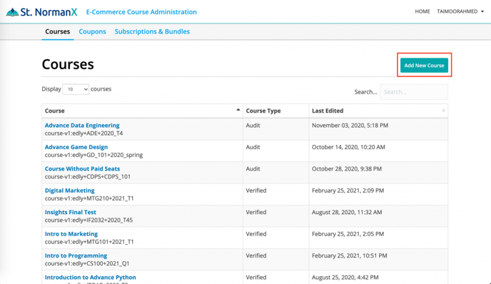Click the Display label text

[51, 89]
